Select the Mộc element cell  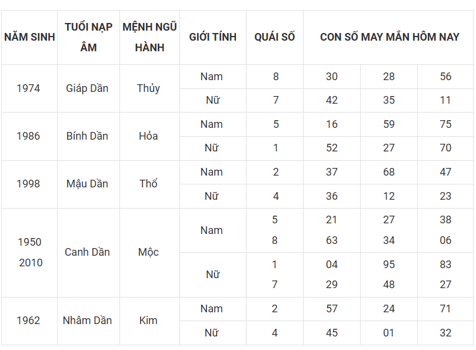pyautogui.click(x=149, y=252)
